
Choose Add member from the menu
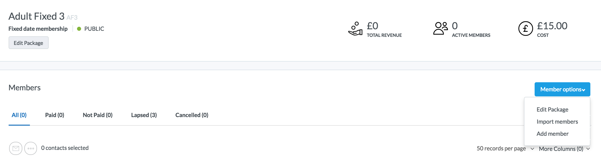[552, 134]
